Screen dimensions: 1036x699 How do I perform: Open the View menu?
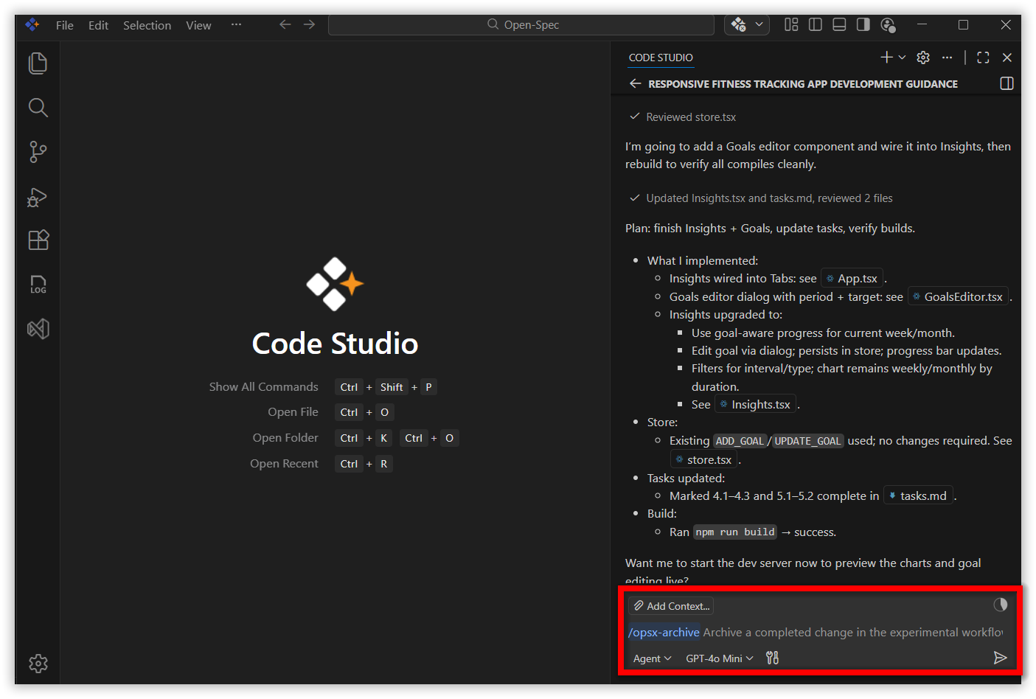198,25
